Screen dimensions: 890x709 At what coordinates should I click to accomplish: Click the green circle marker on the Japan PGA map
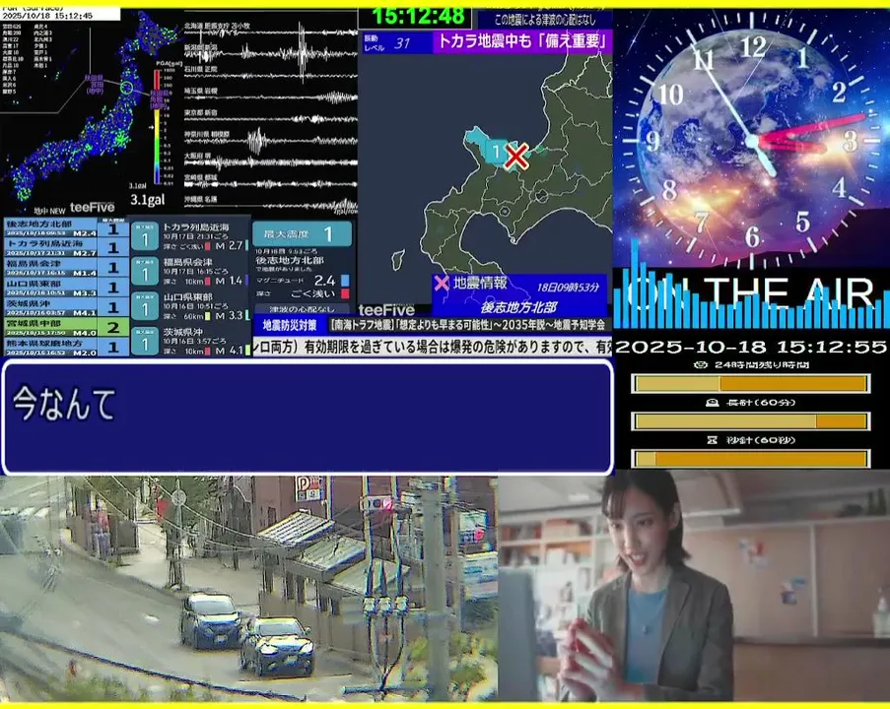(127, 88)
